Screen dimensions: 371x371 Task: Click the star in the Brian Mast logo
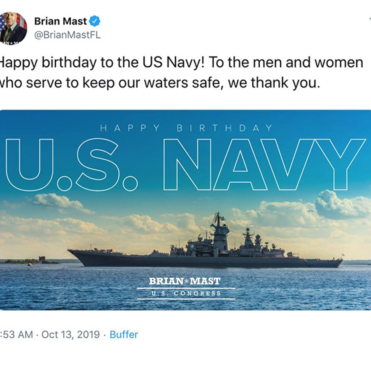(185, 281)
